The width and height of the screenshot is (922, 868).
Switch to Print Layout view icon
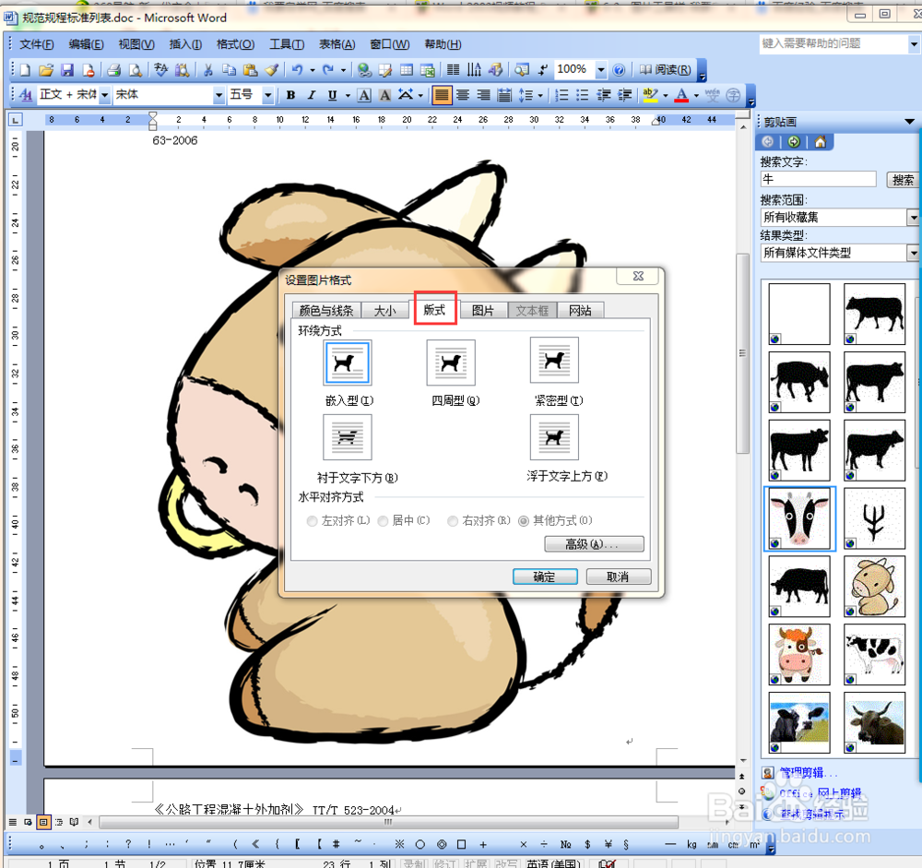point(43,822)
